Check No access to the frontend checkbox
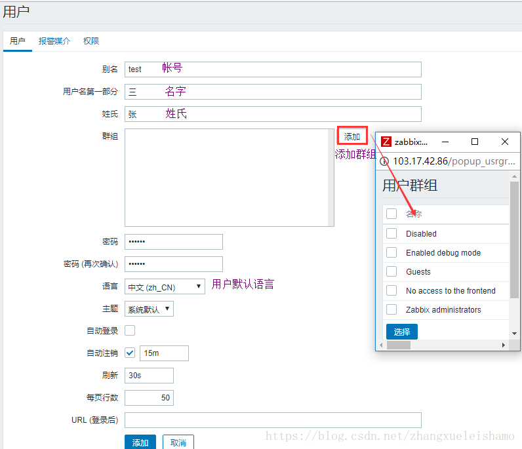 [x=391, y=290]
